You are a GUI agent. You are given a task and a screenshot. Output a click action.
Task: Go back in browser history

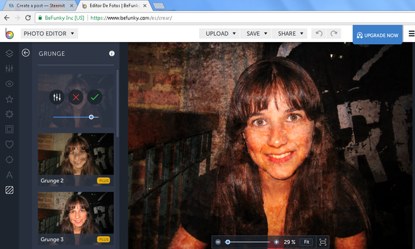6,18
